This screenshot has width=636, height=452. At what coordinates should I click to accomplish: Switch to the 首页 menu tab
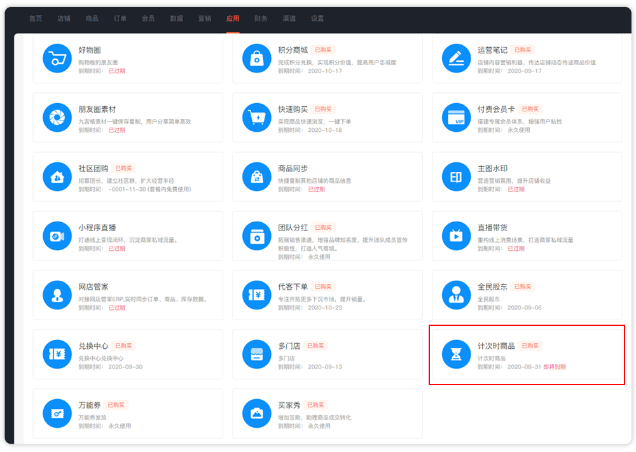click(36, 18)
